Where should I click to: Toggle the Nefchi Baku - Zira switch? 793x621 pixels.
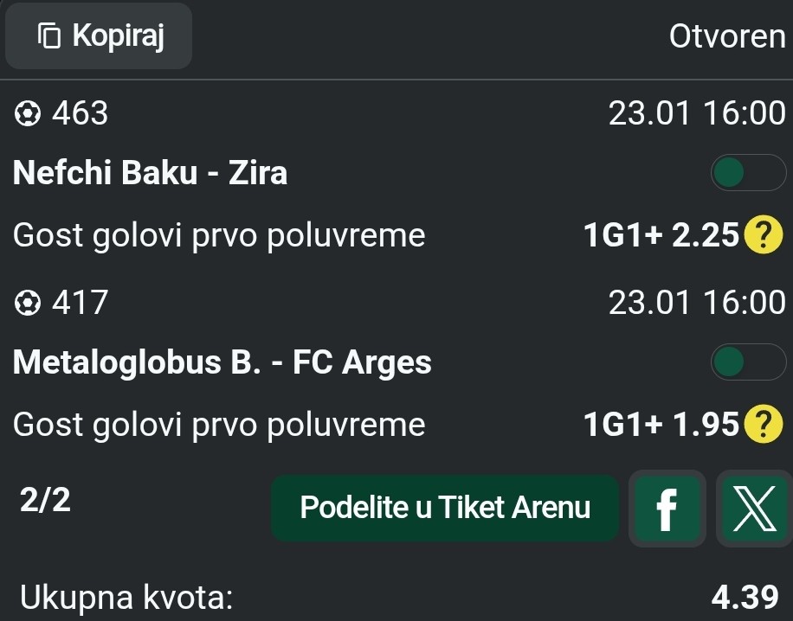[747, 173]
